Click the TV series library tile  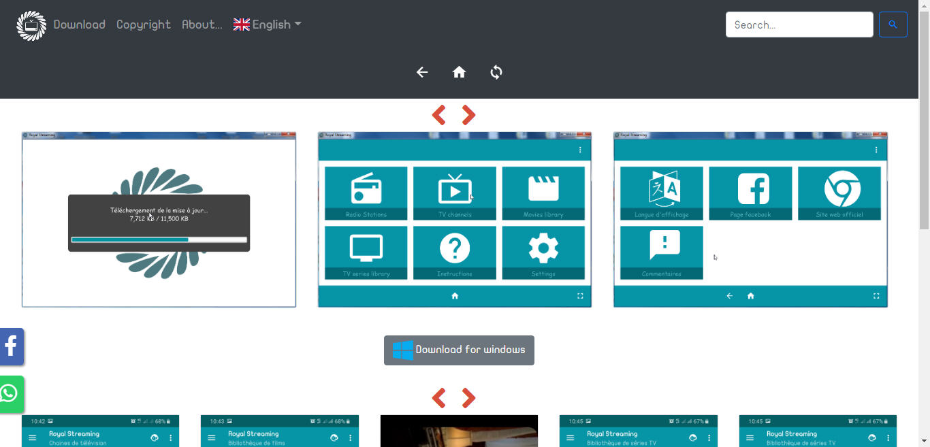point(366,252)
